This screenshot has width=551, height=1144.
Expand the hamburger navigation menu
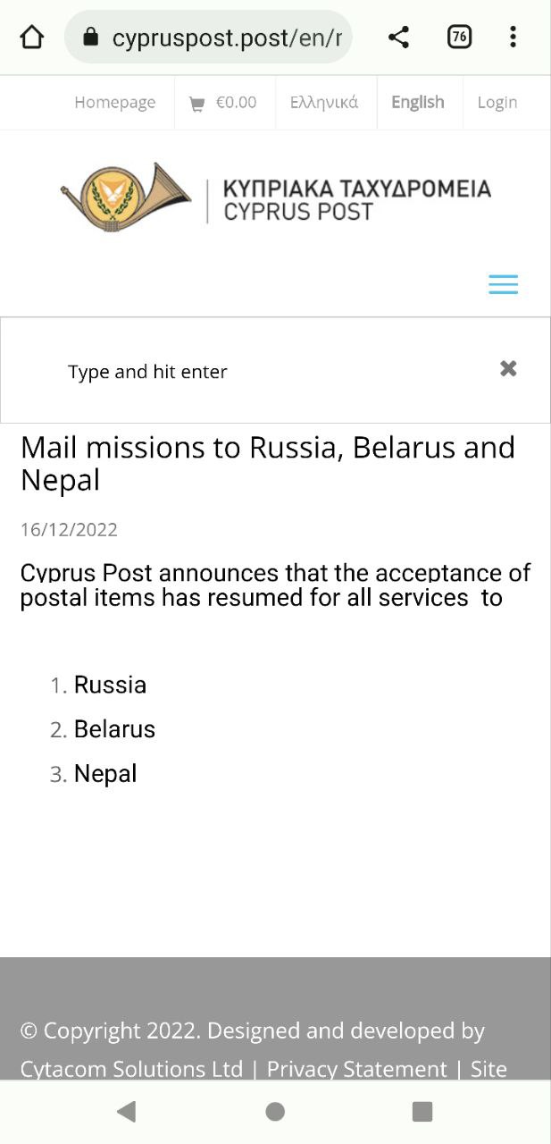503,284
